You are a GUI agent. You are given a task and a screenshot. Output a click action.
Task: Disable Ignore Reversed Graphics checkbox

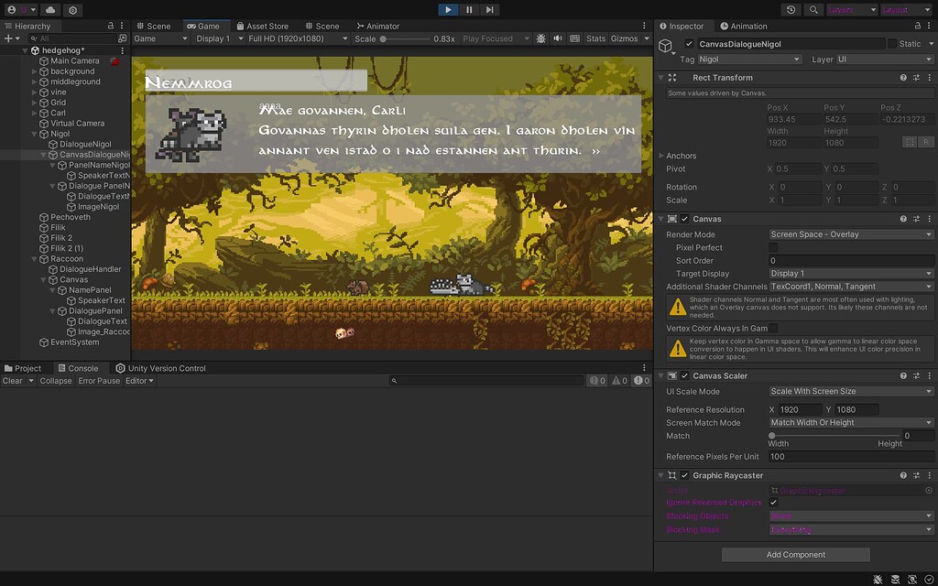(773, 502)
